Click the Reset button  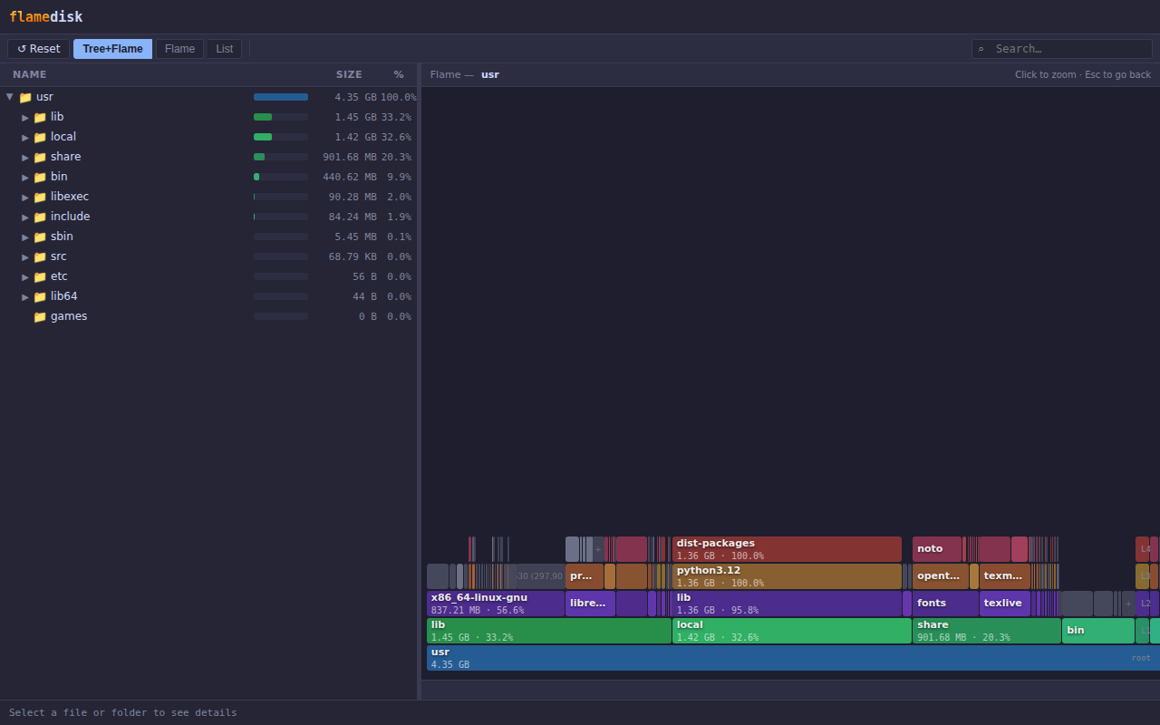pos(38,49)
